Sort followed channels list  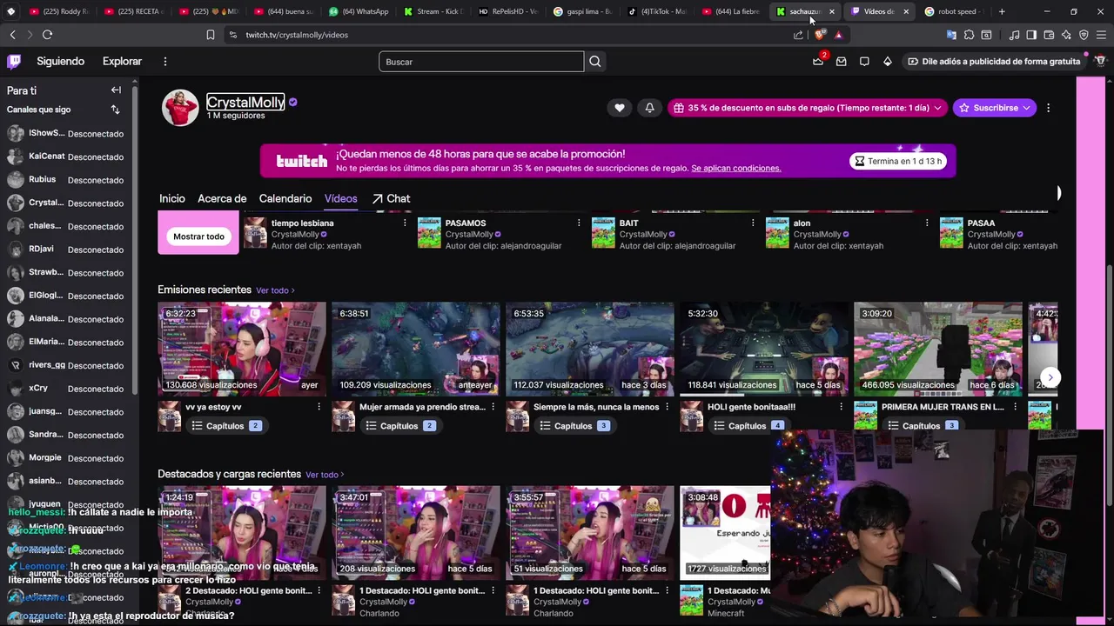pos(115,110)
